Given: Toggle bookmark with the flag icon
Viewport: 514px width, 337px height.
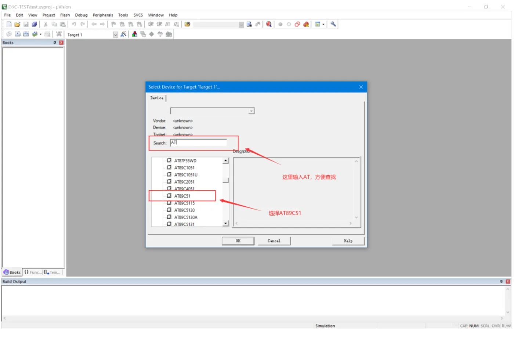Looking at the screenshot, I should tap(113, 24).
